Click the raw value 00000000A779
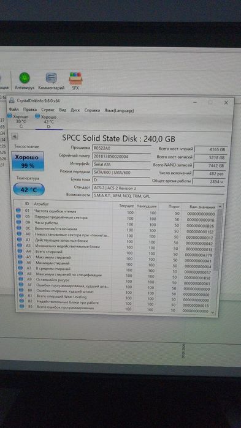Viewport: 241px width, 428px height. click(198, 255)
